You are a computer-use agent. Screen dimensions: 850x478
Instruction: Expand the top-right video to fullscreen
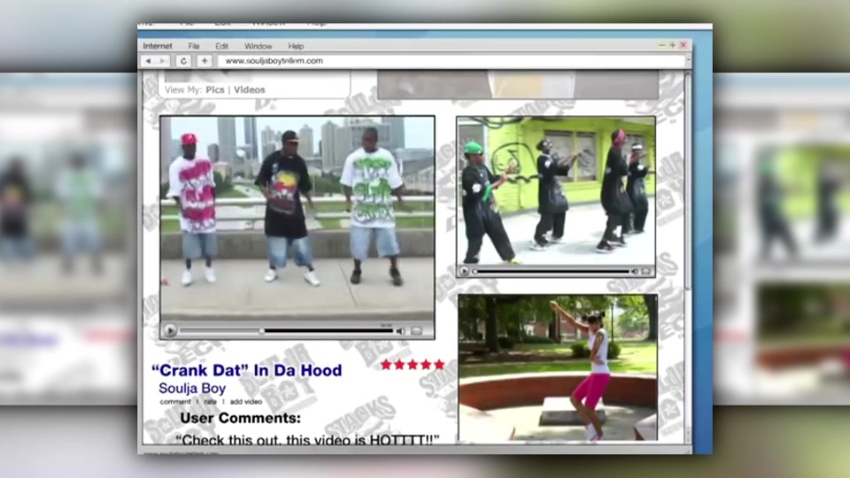646,271
